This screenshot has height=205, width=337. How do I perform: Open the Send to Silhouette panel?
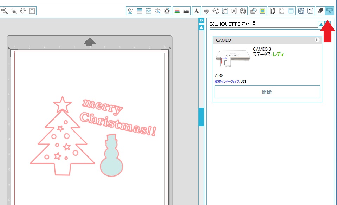329,11
